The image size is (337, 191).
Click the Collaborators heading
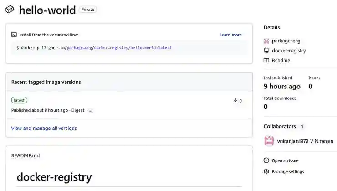tap(280, 126)
